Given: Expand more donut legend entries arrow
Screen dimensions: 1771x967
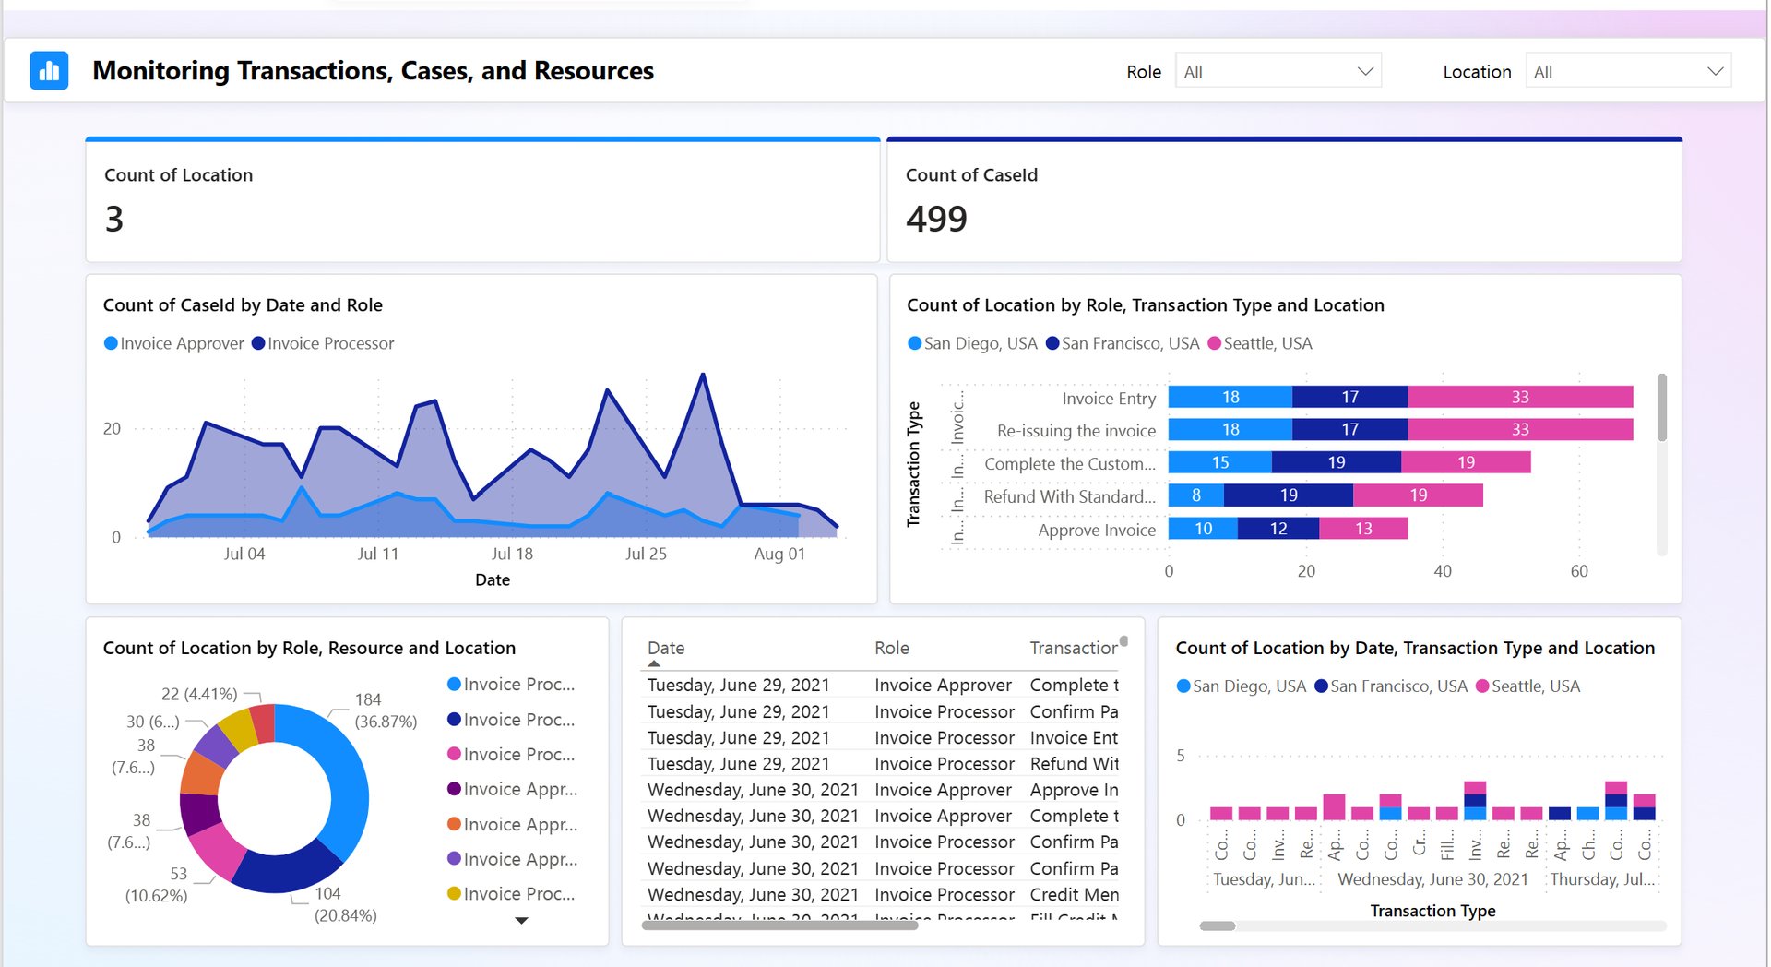Looking at the screenshot, I should click(x=521, y=920).
